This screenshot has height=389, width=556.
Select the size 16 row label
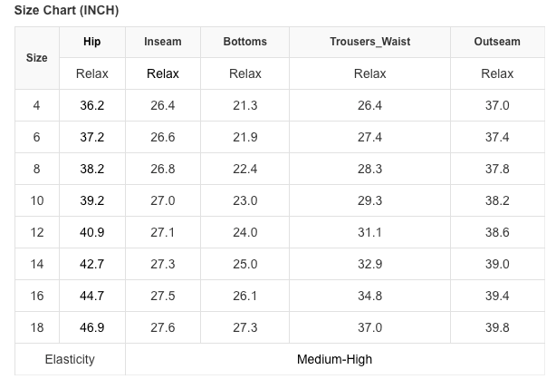37,296
